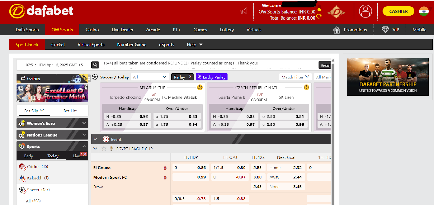The height and width of the screenshot is (205, 434).
Task: Click the Dafabet diamond rewards icon
Action: pyautogui.click(x=336, y=12)
